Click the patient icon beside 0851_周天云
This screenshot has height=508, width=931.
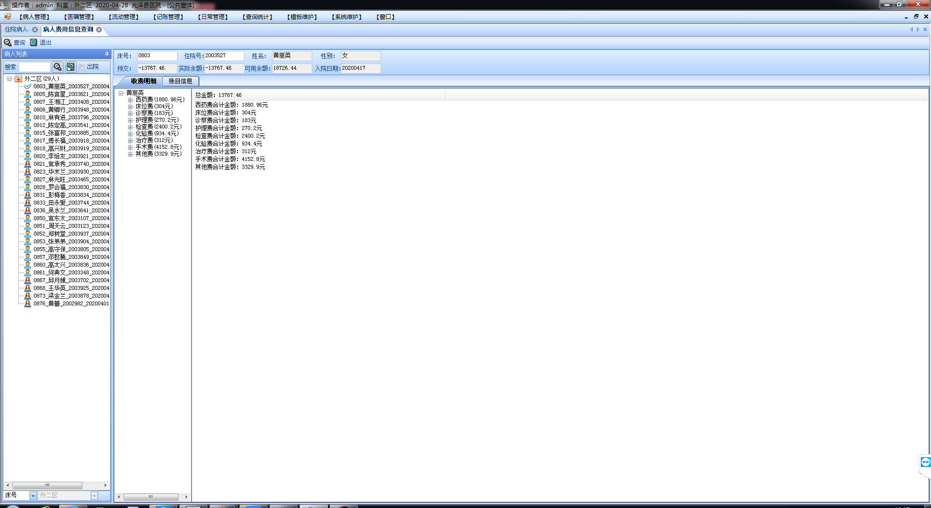coord(28,226)
